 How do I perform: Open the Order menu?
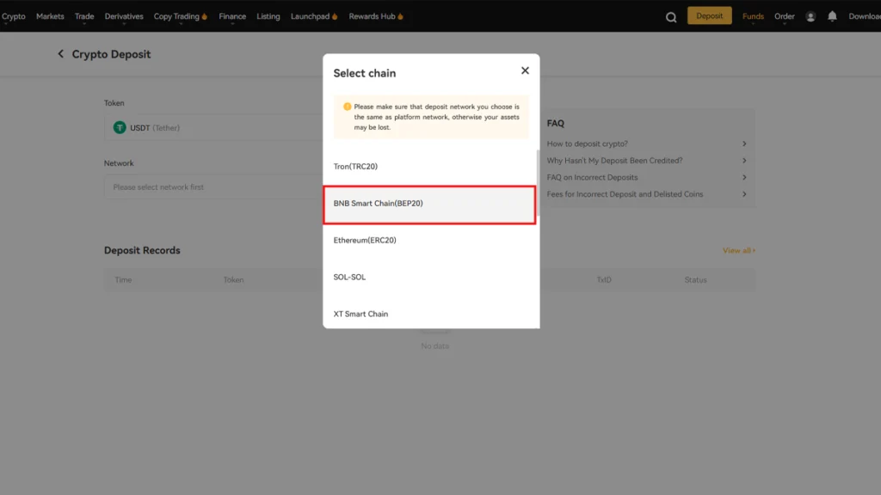[785, 16]
